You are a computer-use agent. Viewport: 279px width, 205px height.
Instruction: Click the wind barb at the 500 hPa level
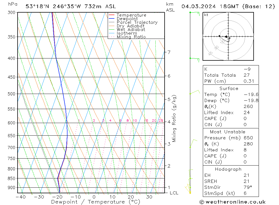(195, 92)
